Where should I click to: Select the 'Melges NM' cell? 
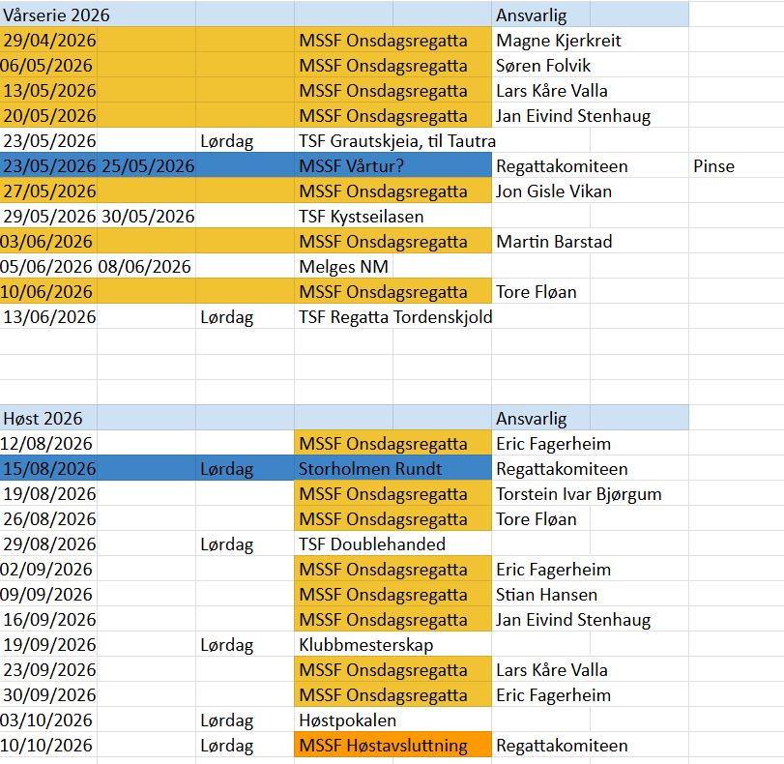[x=339, y=267]
